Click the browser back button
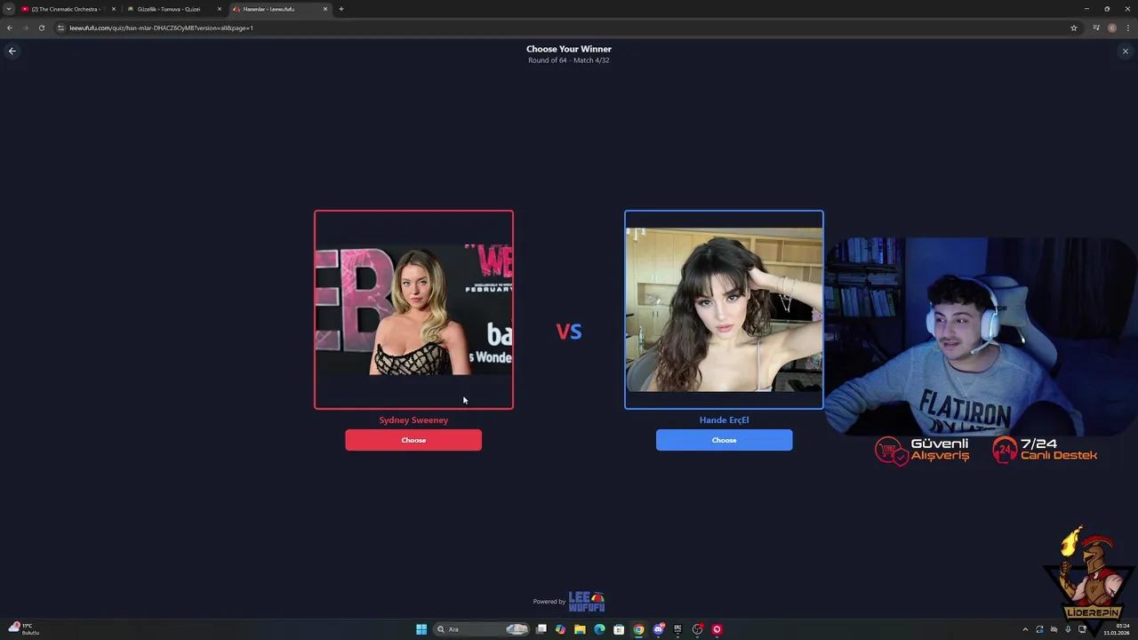This screenshot has width=1138, height=640. 10,28
